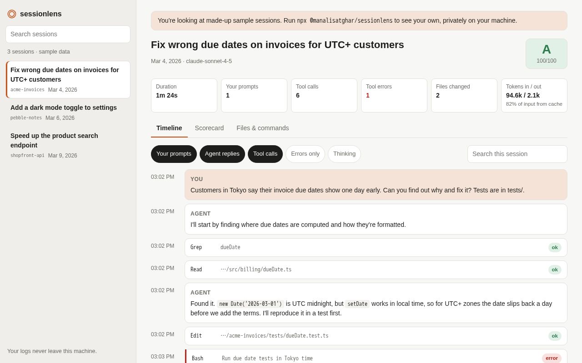The height and width of the screenshot is (363, 582).
Task: Click the ok badge on Grep row
Action: [x=555, y=247]
